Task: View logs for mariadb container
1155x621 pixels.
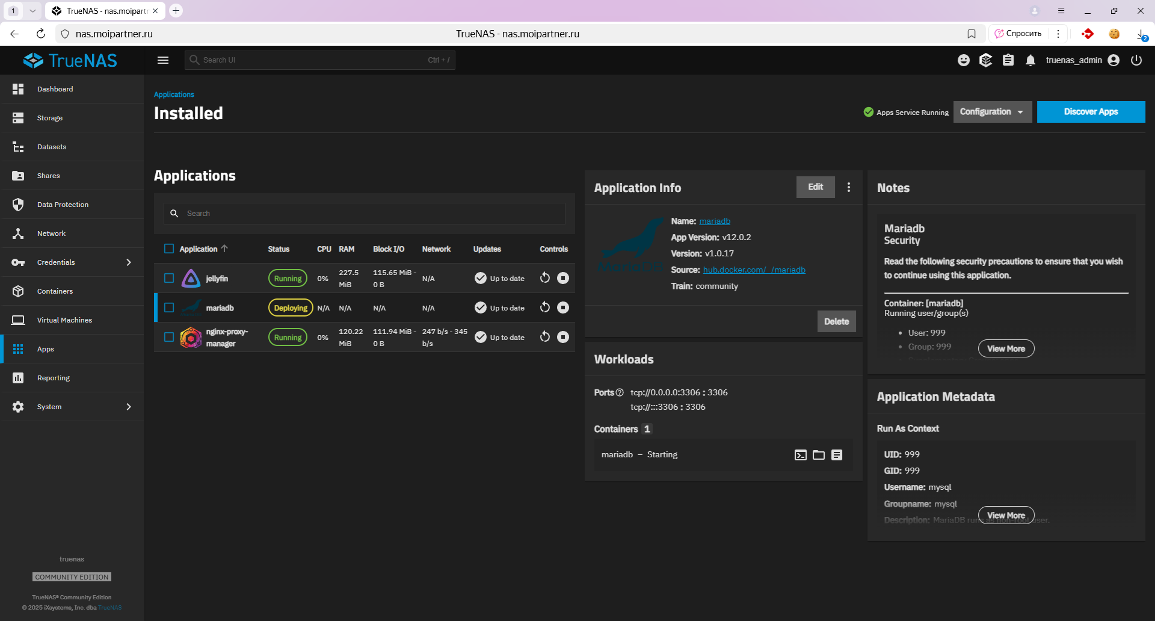Action: 837,455
